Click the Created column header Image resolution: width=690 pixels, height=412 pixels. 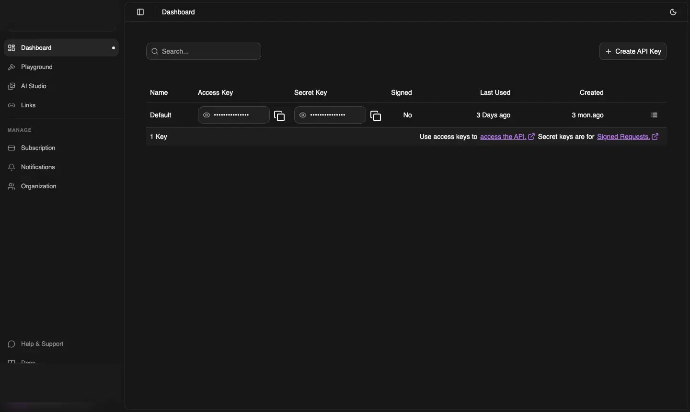[592, 92]
